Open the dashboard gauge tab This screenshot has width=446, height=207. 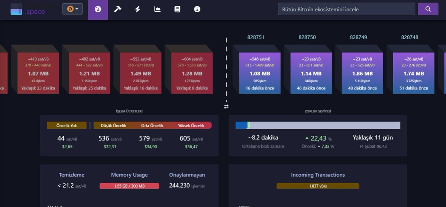coord(98,9)
